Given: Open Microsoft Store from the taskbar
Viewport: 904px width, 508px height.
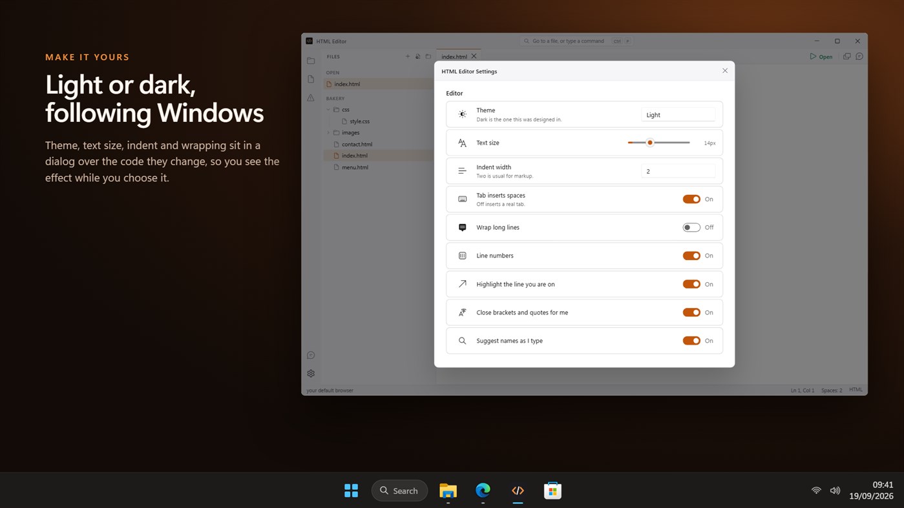Looking at the screenshot, I should pos(552,491).
